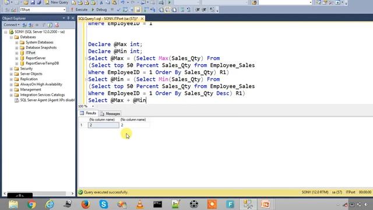Screen dimensions: 373x210
Task: Click Display Estimated Execution Plan icon
Action: [x=125, y=10]
